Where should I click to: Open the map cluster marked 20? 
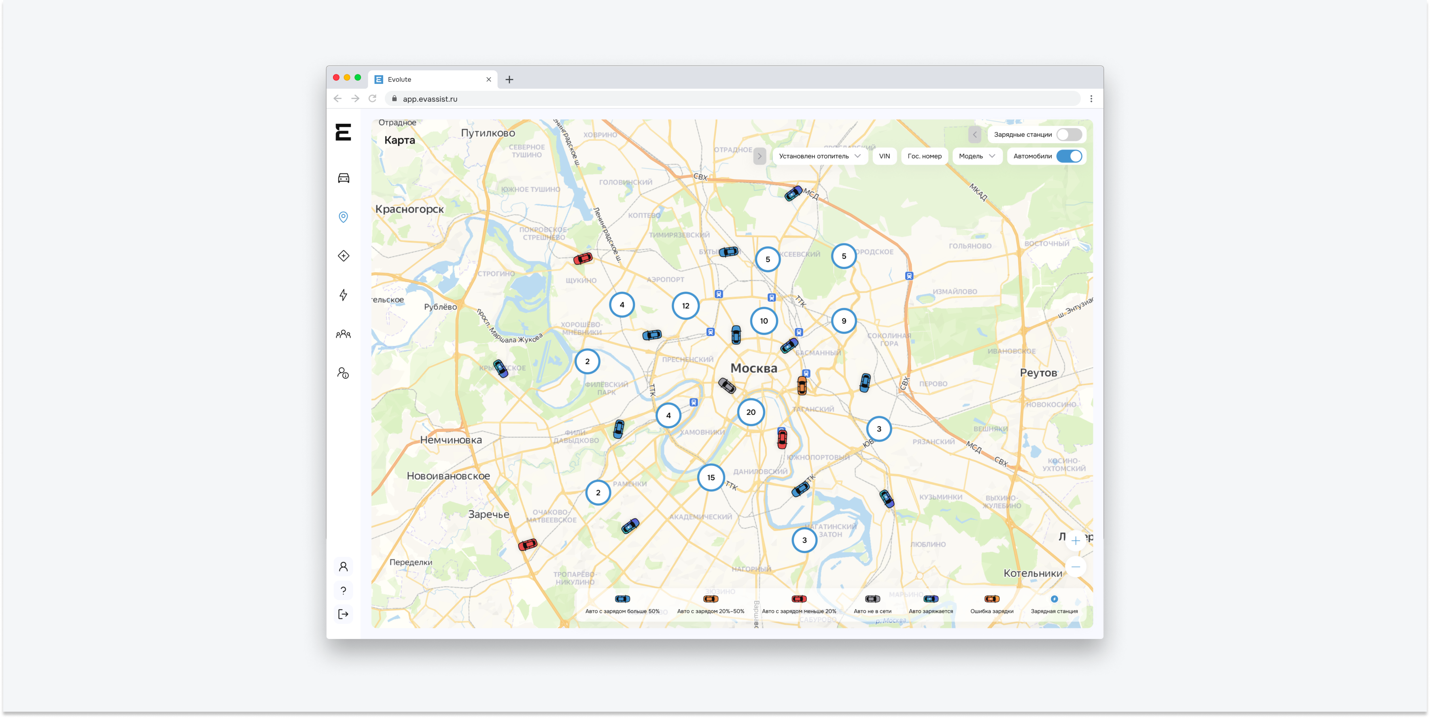click(x=751, y=412)
